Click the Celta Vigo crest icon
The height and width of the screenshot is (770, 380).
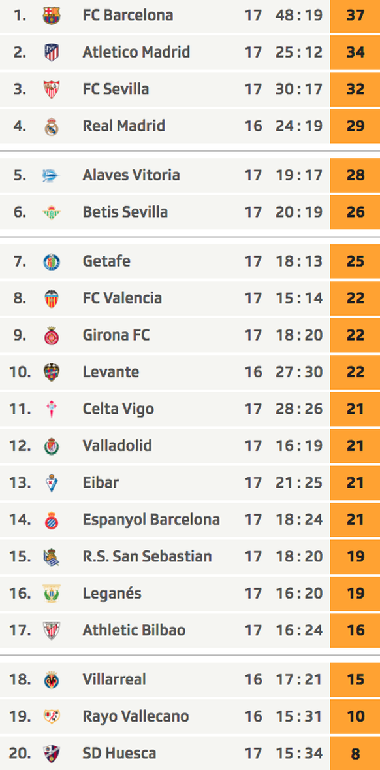51,409
